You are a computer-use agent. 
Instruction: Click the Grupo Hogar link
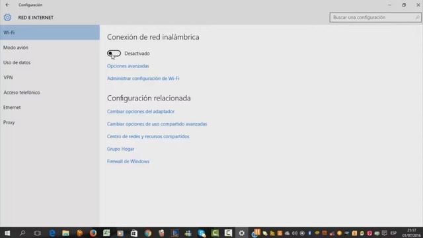120,149
